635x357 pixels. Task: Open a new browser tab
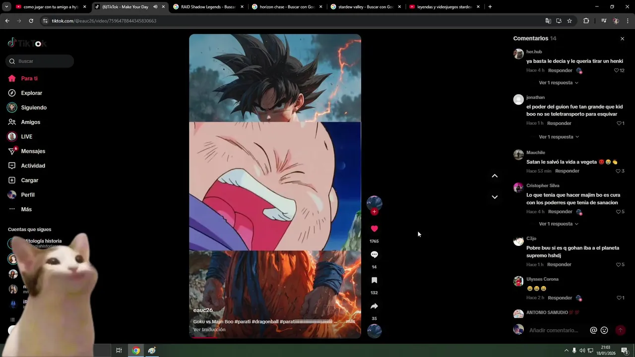[490, 7]
